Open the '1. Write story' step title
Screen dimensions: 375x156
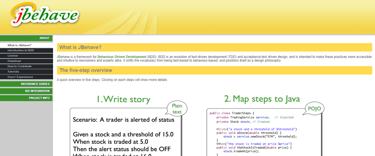coord(123,99)
